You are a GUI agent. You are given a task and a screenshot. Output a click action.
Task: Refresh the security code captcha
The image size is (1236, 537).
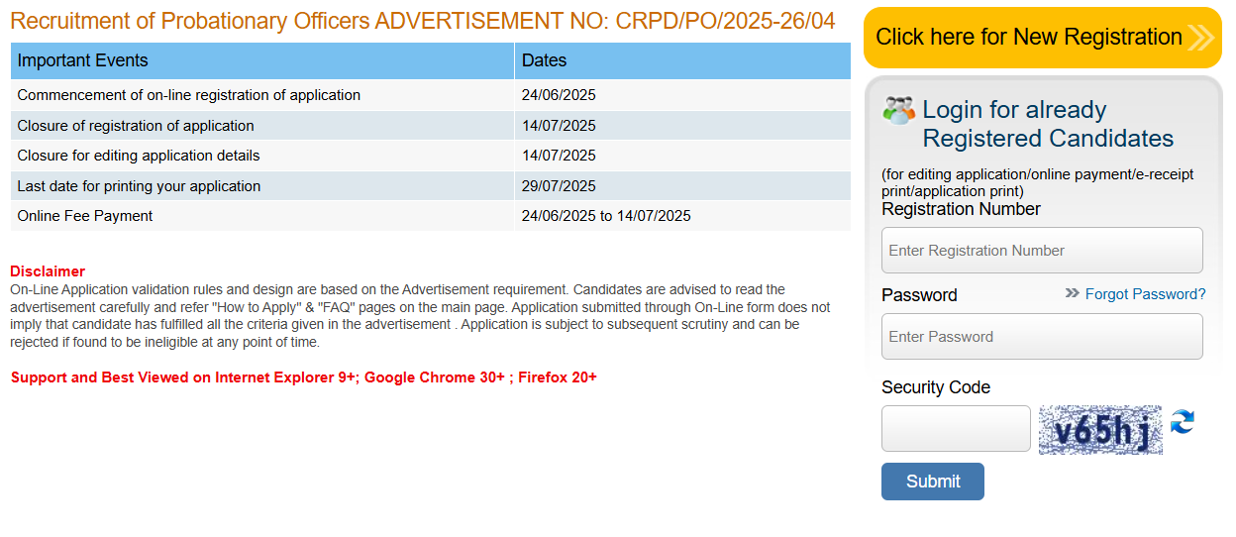coord(1182,422)
